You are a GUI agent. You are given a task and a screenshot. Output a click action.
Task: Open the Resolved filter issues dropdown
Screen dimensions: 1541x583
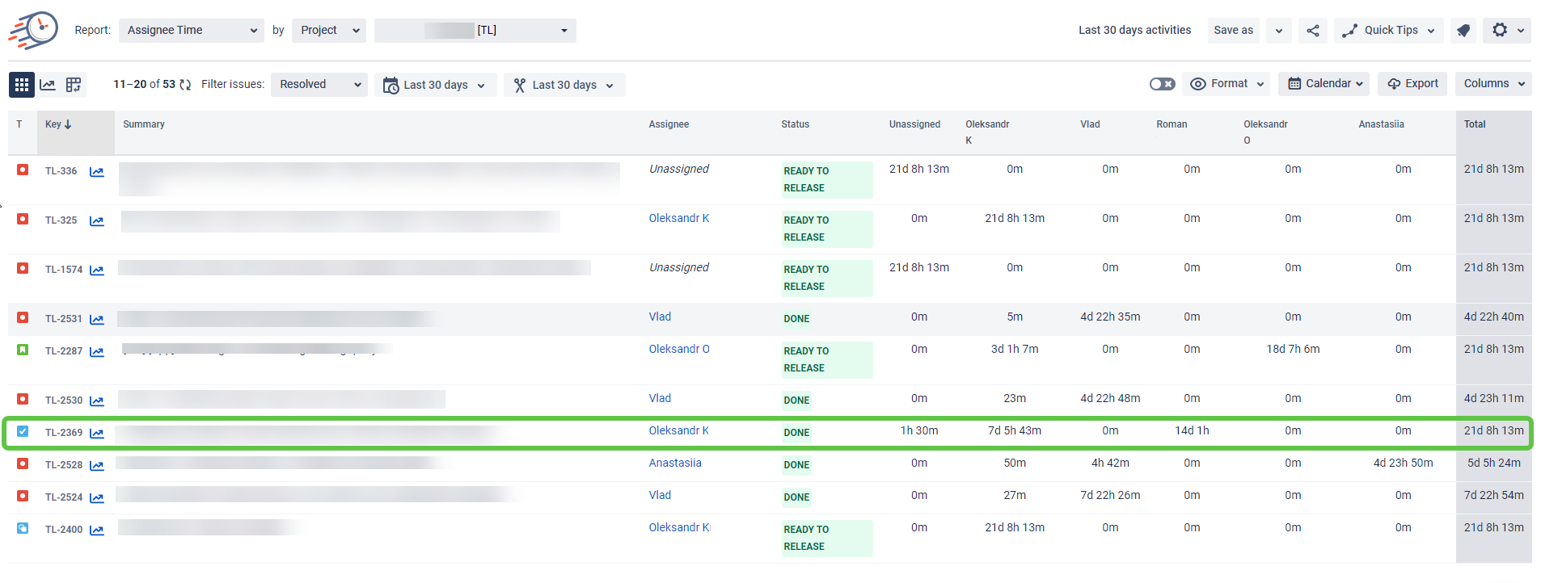319,85
